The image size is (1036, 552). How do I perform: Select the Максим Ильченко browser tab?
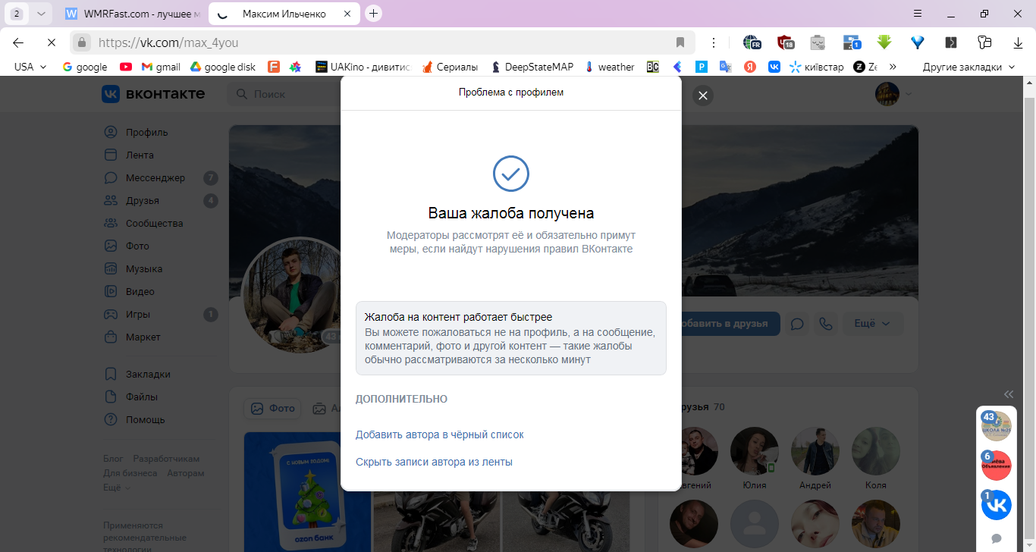click(x=284, y=14)
